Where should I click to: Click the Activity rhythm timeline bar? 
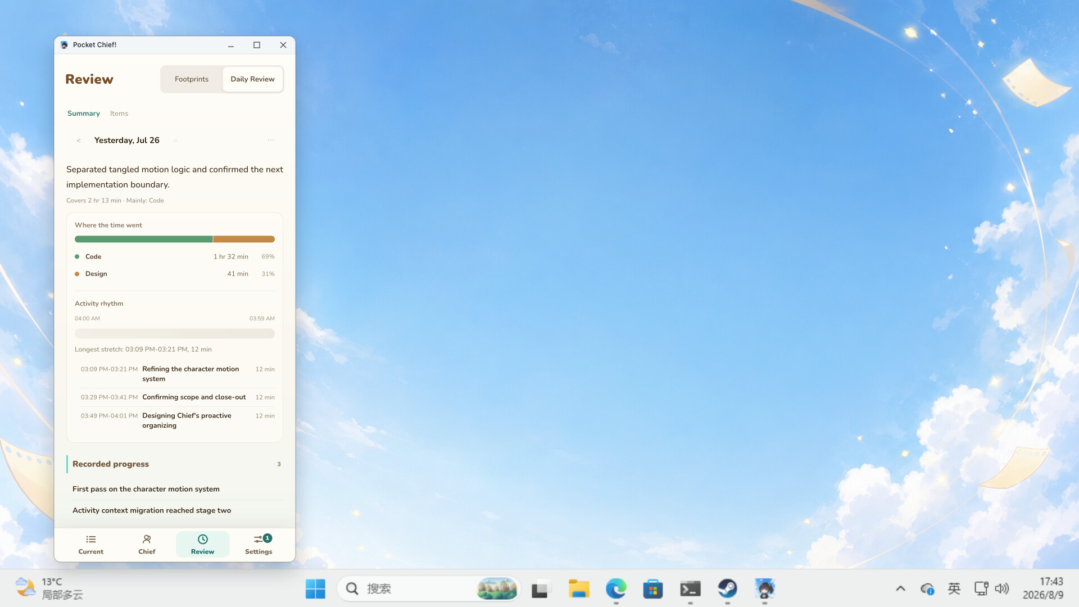(175, 334)
